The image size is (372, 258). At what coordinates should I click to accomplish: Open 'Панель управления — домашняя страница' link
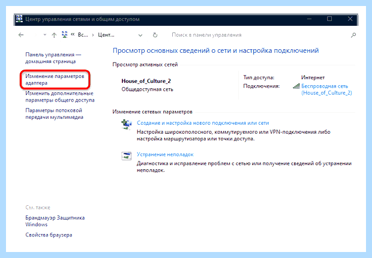(53, 58)
